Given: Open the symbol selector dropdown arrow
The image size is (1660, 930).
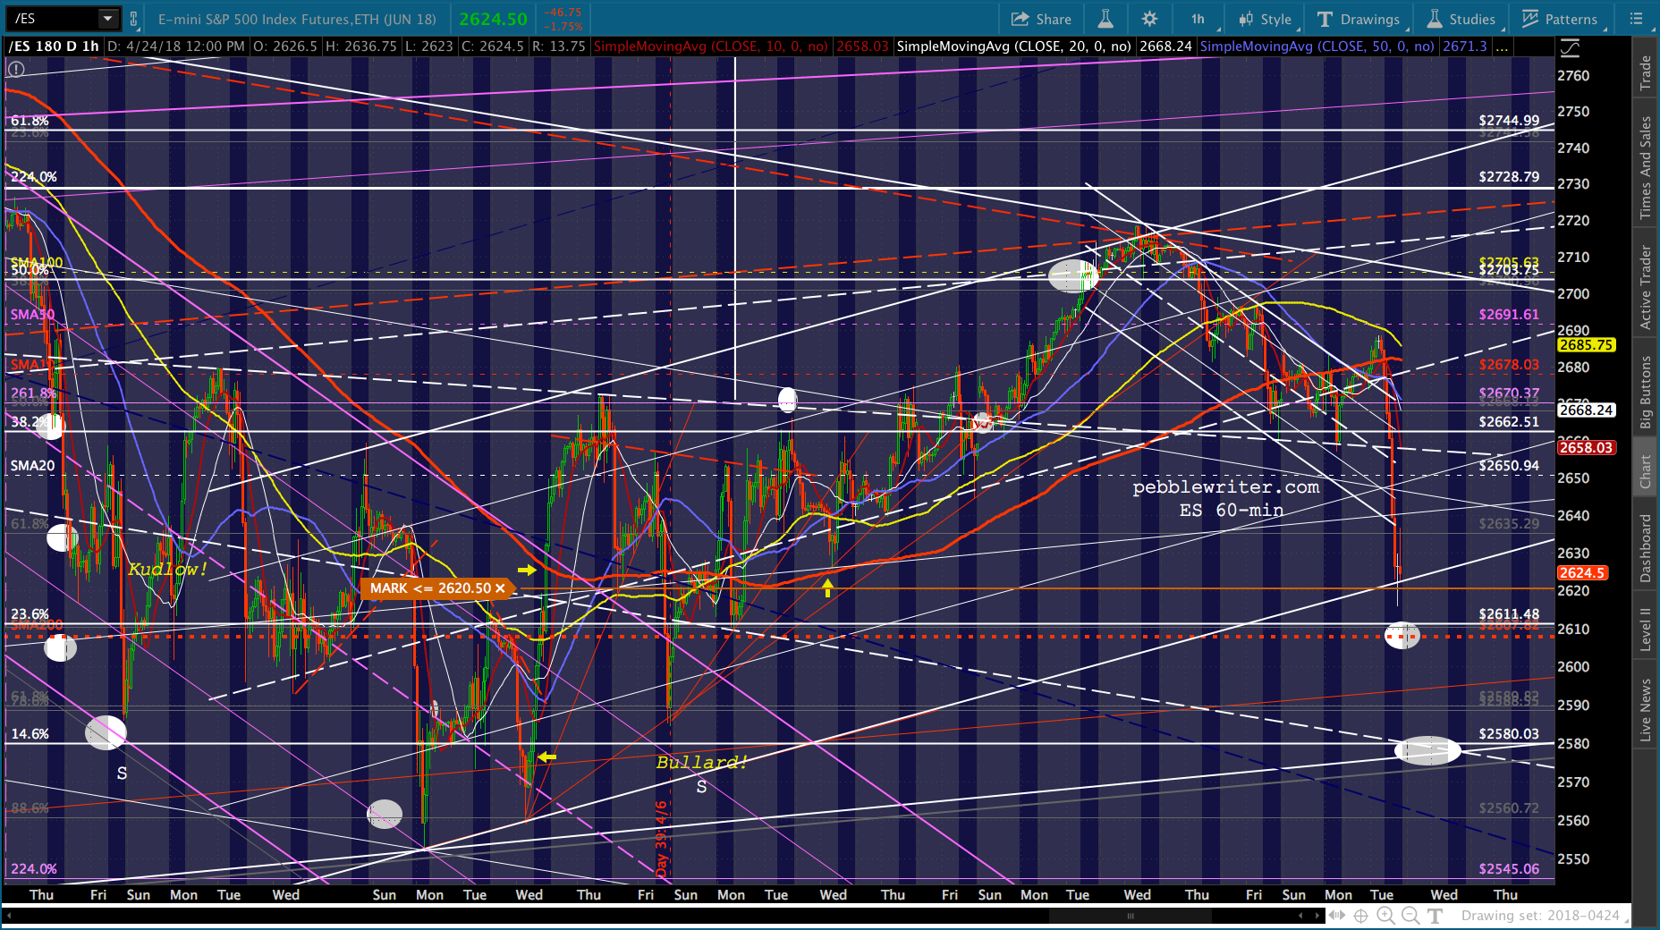Looking at the screenshot, I should [108, 18].
